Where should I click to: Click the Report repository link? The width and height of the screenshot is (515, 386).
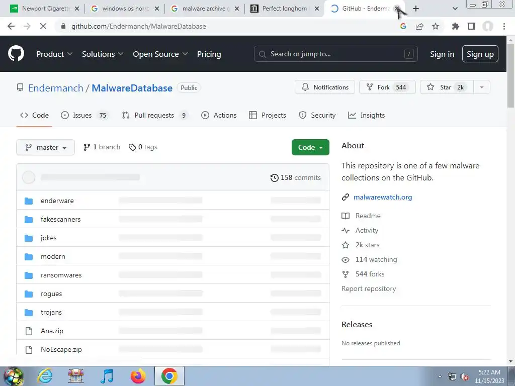[369, 289]
